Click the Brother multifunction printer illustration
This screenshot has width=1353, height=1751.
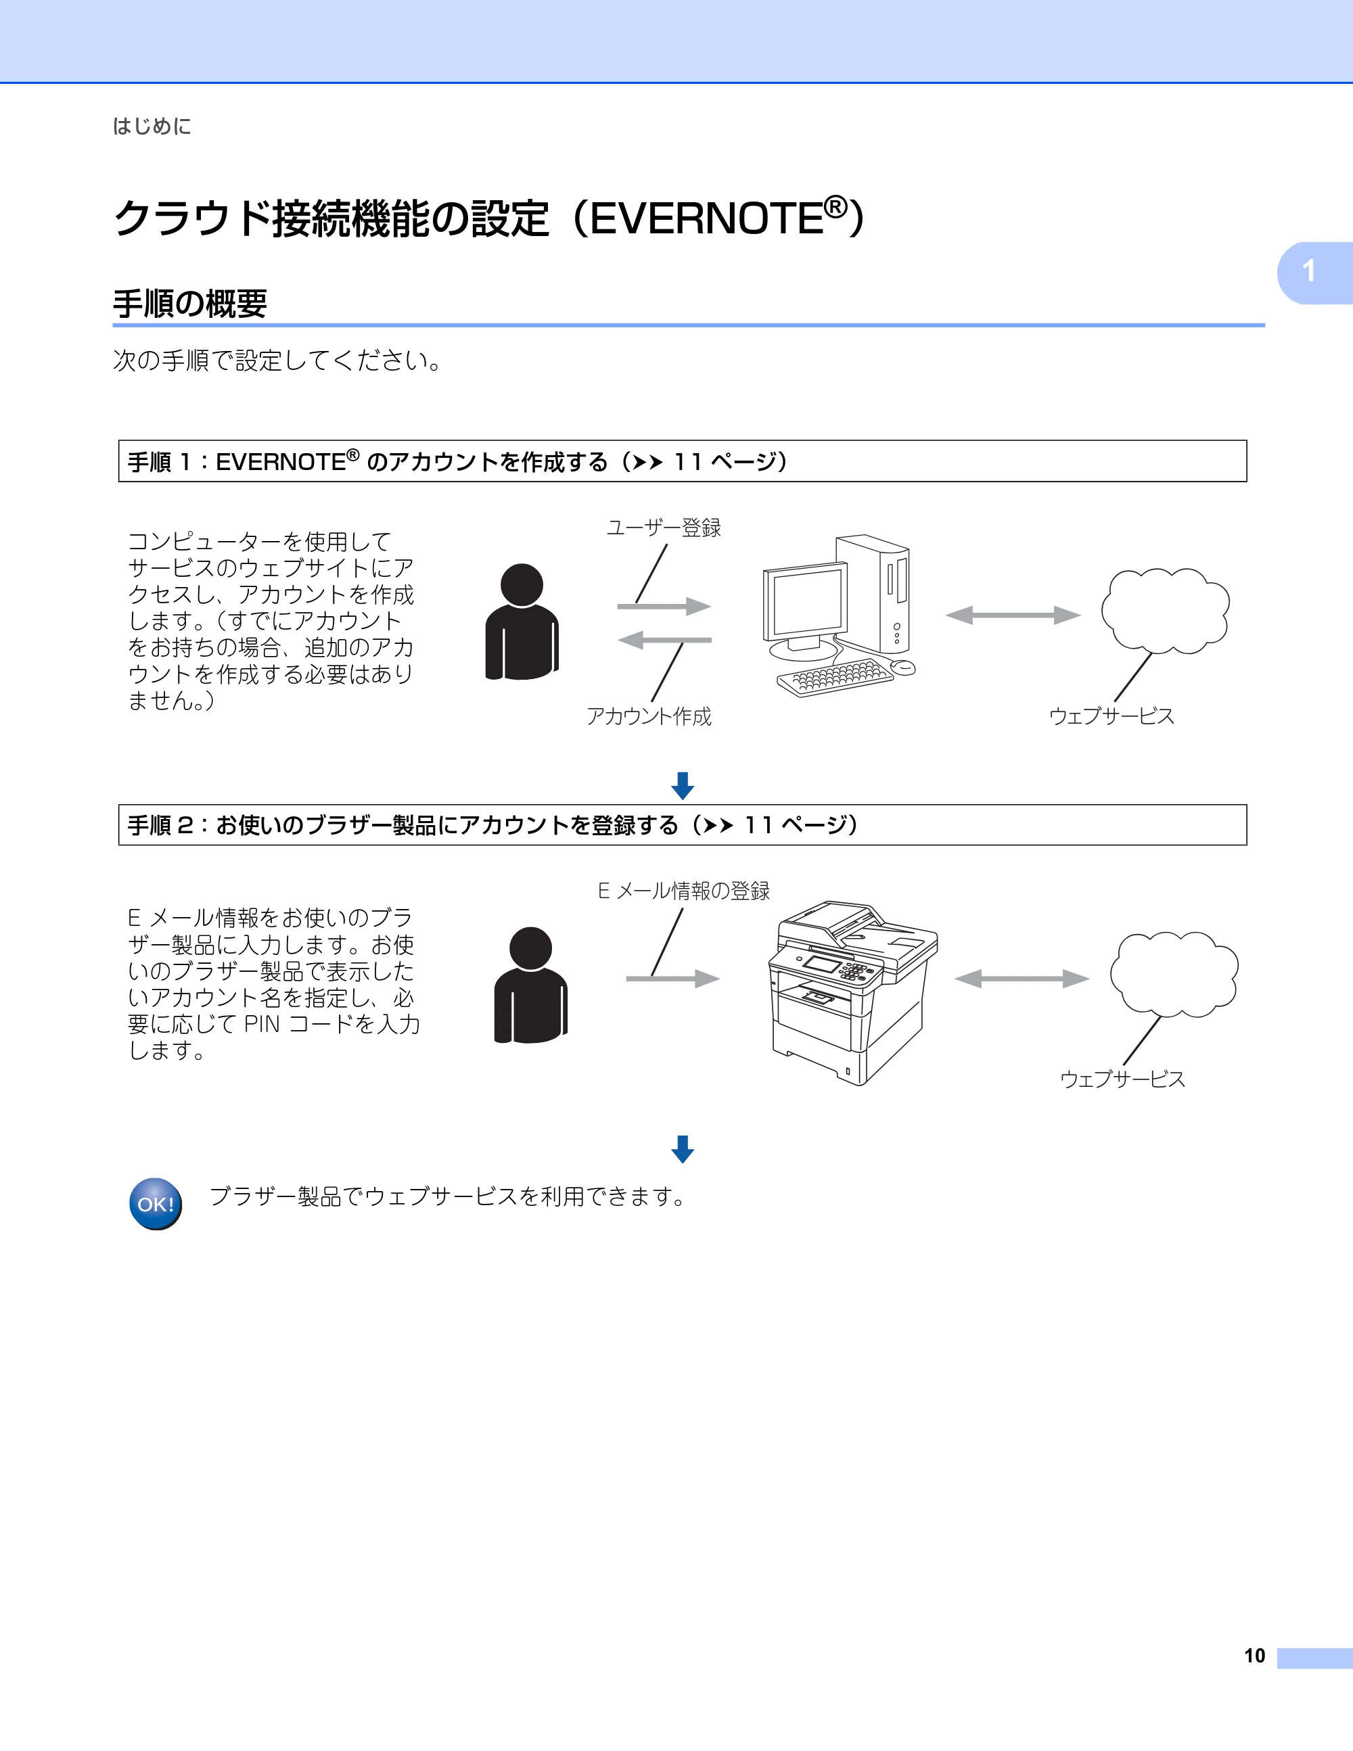(853, 993)
